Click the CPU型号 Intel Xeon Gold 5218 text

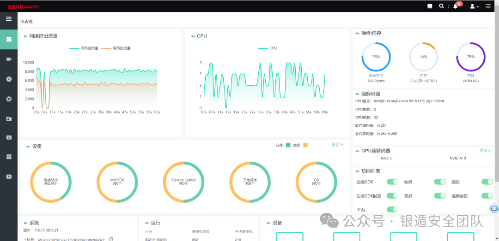point(400,101)
